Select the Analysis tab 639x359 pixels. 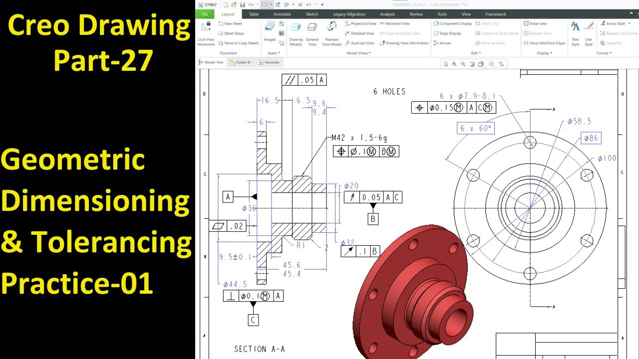point(387,14)
